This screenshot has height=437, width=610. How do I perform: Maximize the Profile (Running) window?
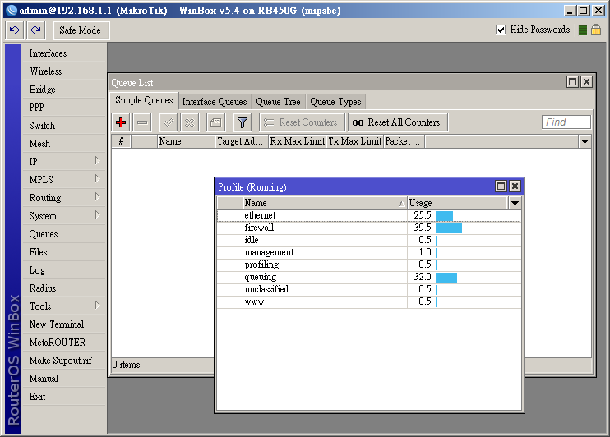coord(501,186)
